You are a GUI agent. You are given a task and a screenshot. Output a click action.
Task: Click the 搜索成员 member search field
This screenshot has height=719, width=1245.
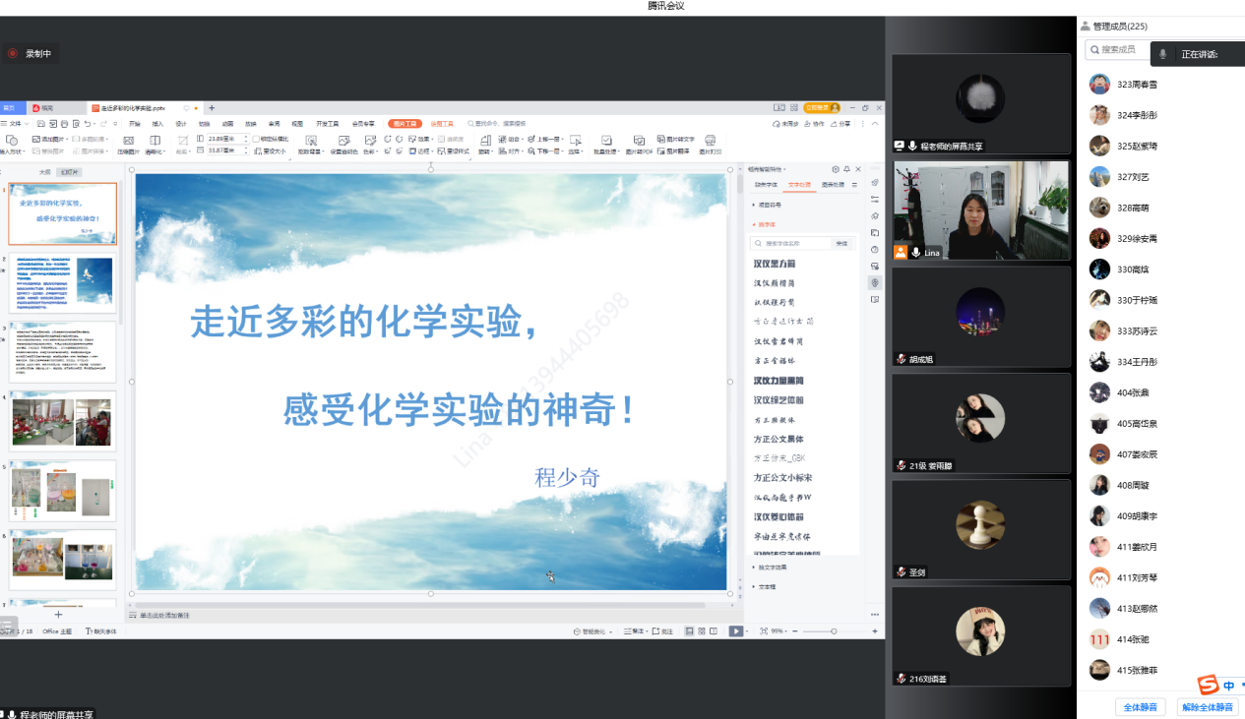(1119, 49)
